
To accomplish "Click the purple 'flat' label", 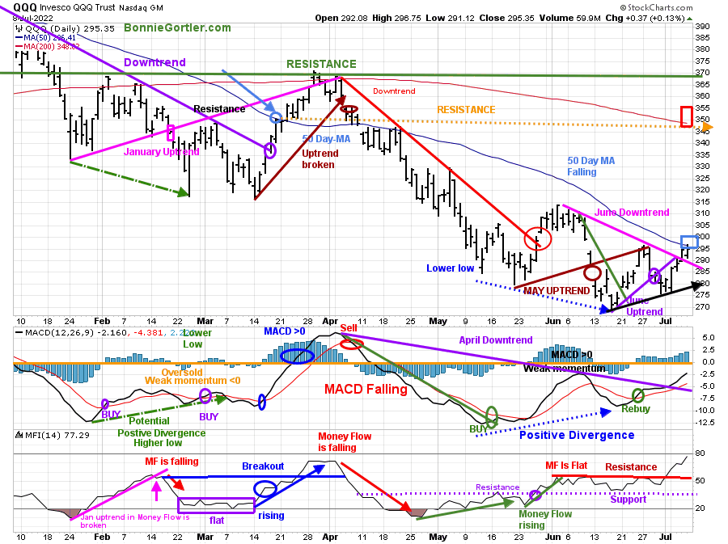I will 216,521.
